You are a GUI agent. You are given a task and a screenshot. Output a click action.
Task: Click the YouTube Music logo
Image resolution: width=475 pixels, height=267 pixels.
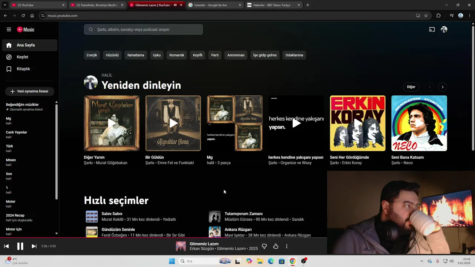(26, 30)
